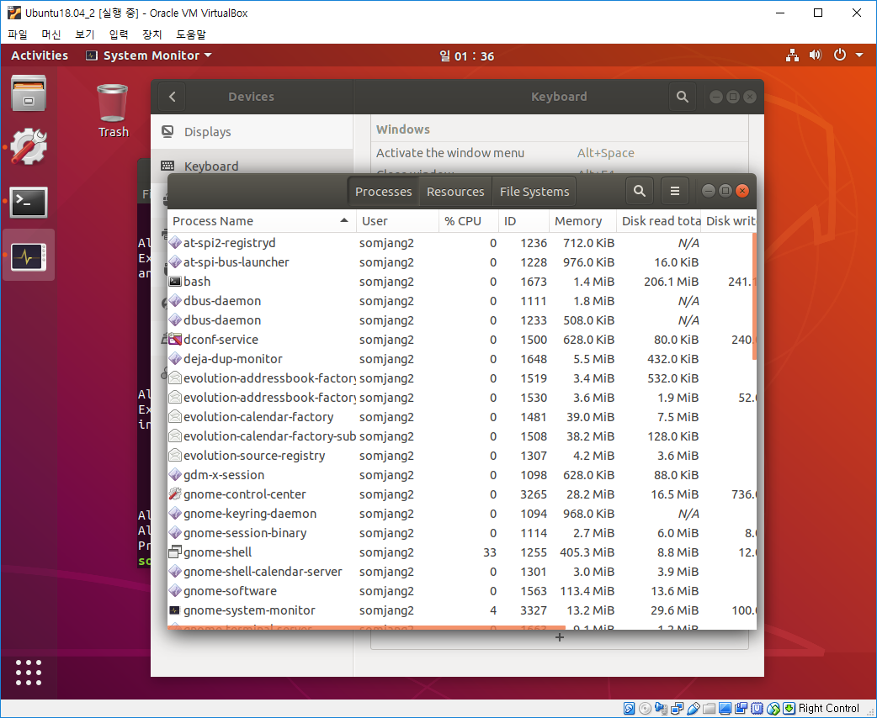Image resolution: width=877 pixels, height=718 pixels.
Task: Open Terminal from the dock
Action: (x=29, y=202)
